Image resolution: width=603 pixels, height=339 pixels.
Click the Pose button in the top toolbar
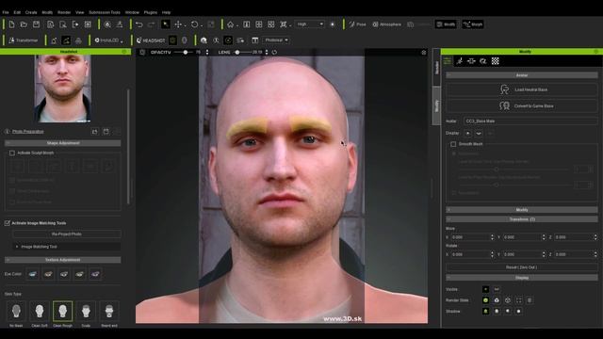tap(357, 24)
